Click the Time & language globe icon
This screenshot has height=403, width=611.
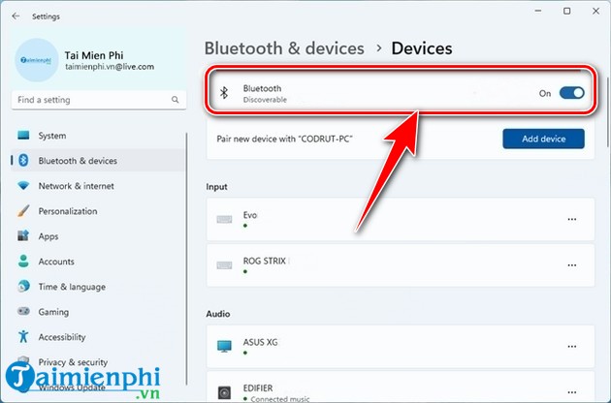click(x=23, y=287)
